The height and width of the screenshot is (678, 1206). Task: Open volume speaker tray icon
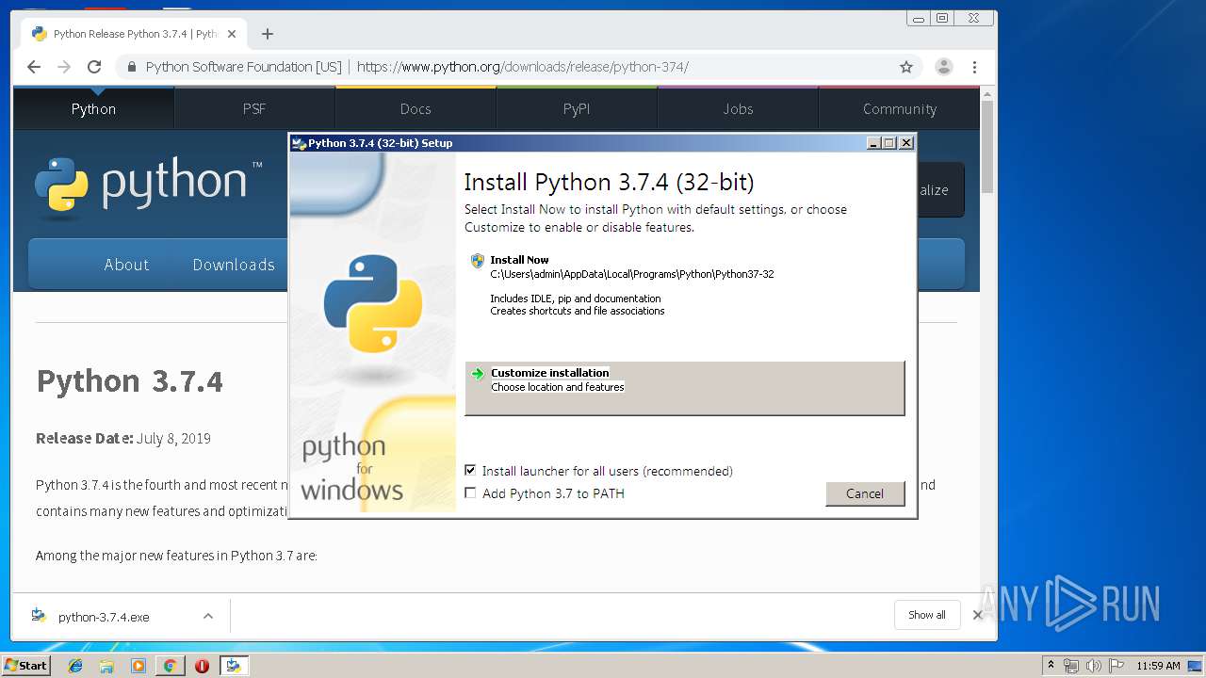coord(1093,666)
